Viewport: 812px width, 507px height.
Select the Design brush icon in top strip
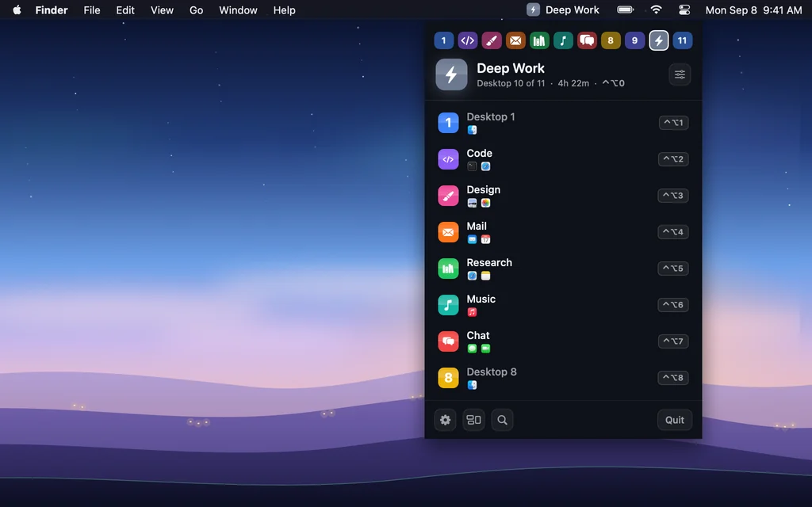tap(492, 40)
